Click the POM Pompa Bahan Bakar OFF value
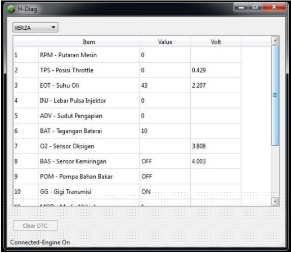 click(147, 177)
